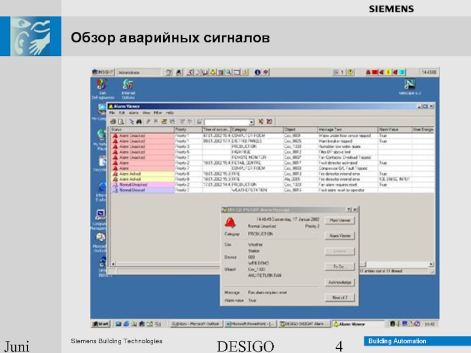The width and height of the screenshot is (471, 353).
Task: Open the View menu in Alarm Viewer
Action: [x=146, y=112]
